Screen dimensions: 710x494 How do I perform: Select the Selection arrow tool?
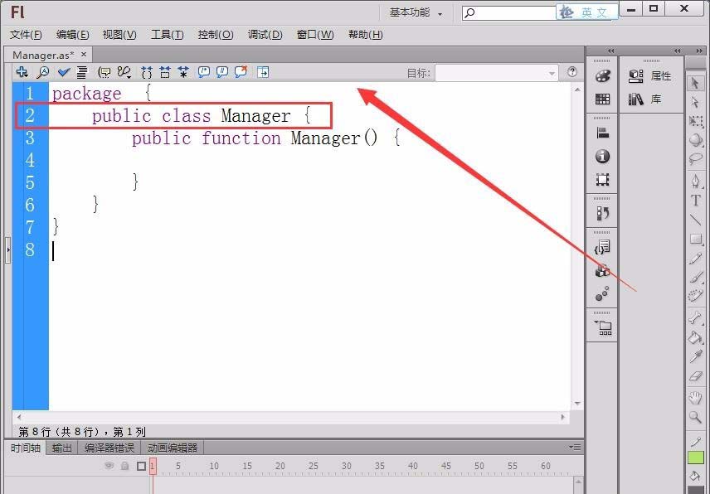[695, 82]
